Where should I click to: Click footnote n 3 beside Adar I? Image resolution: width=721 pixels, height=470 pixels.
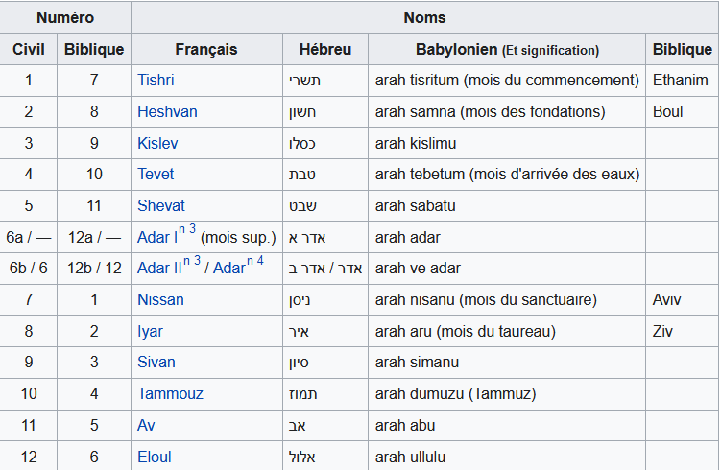tap(187, 229)
